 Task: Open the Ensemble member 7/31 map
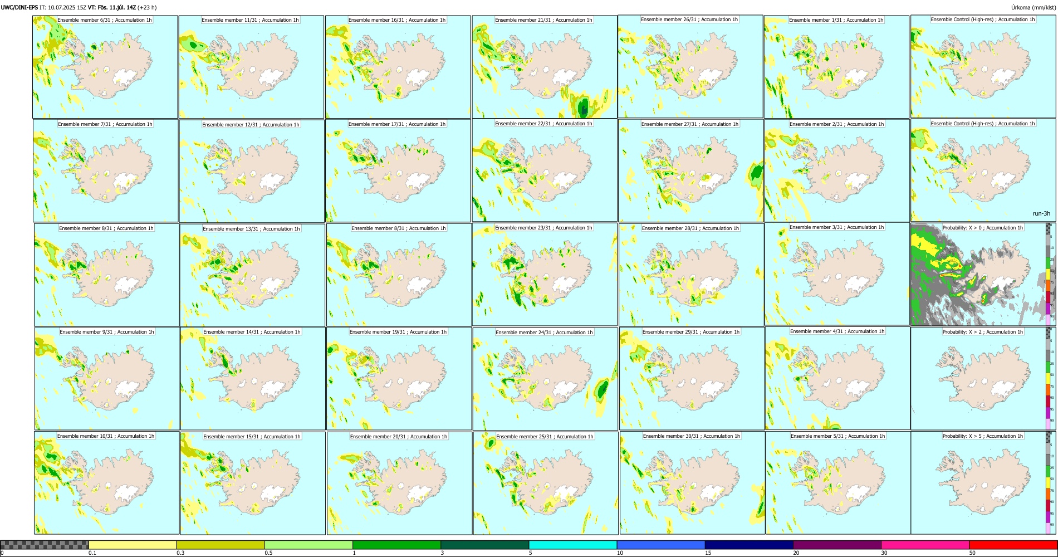(105, 171)
